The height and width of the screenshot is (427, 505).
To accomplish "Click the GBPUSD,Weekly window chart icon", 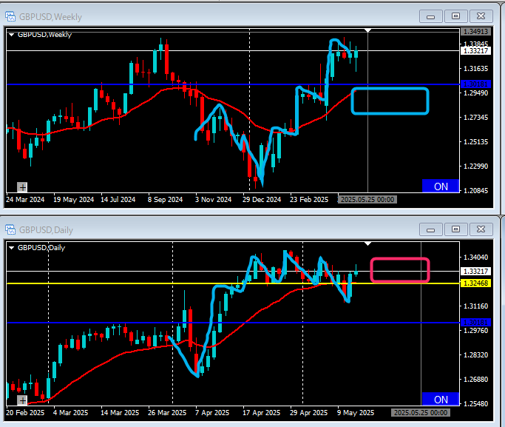I will point(10,16).
